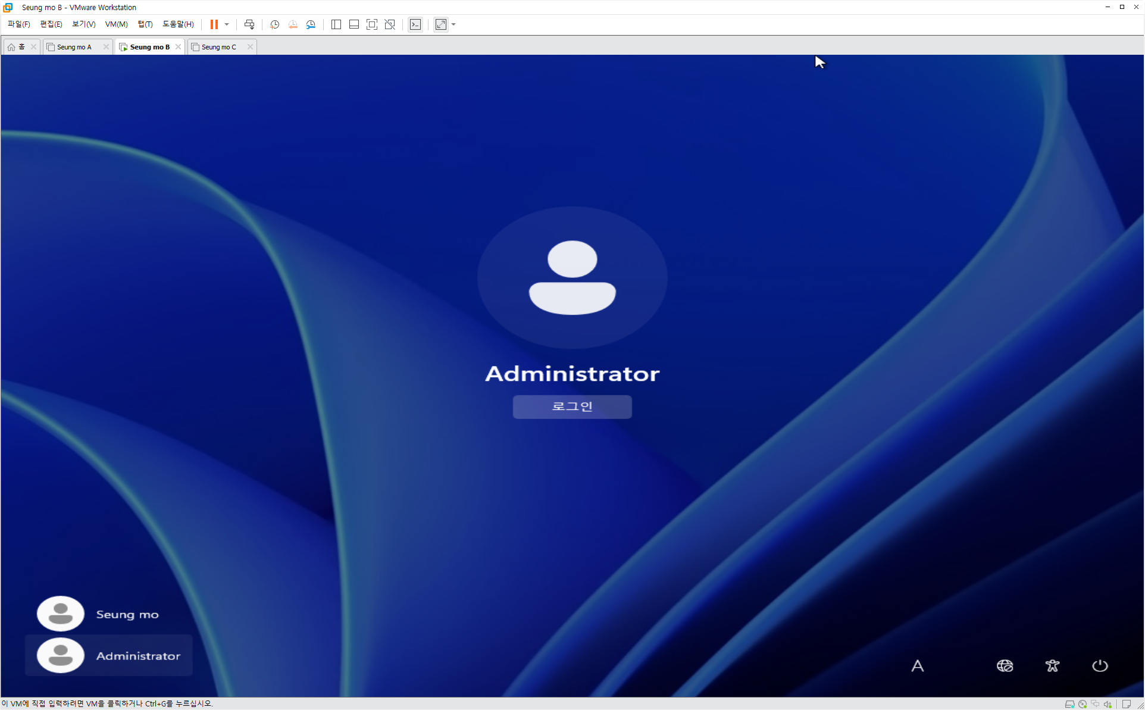This screenshot has height=710, width=1145.
Task: Close the Seung mo B tab
Action: tap(178, 47)
